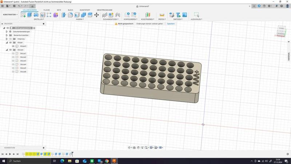Collapse the Skizzen folder
Image resolution: width=291 pixels, height=164 pixels.
[x=7, y=50]
